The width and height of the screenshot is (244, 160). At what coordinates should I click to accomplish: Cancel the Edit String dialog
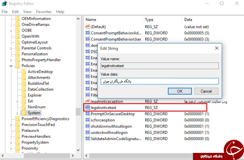coord(206,91)
